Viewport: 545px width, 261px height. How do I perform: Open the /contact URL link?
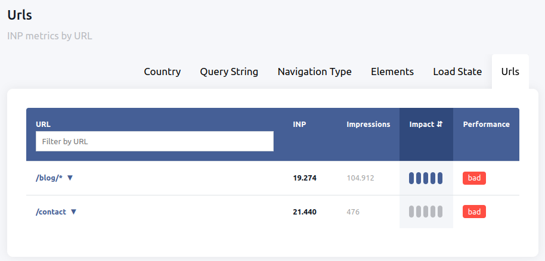51,212
